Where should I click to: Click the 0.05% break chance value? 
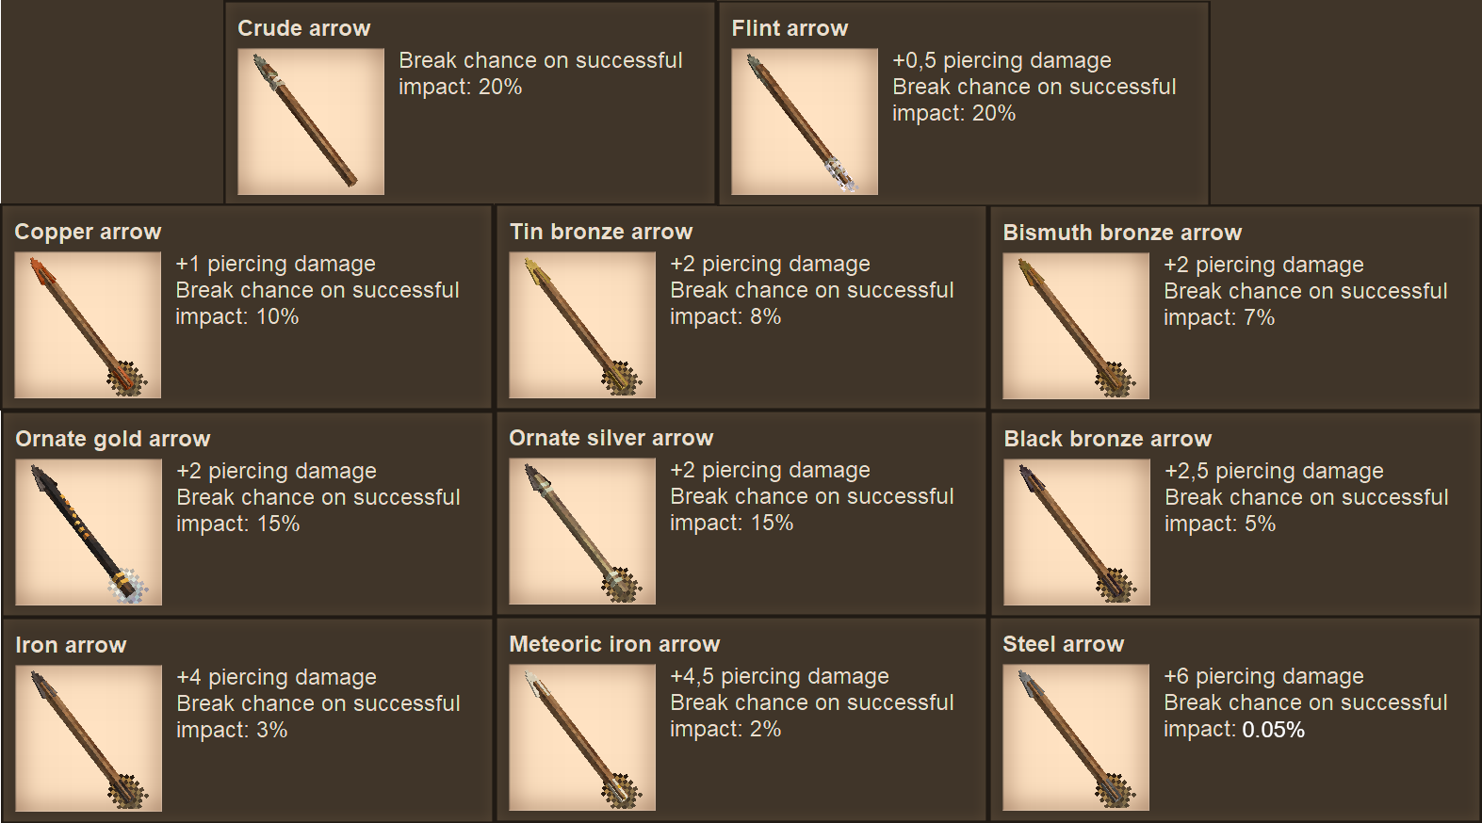[1274, 730]
